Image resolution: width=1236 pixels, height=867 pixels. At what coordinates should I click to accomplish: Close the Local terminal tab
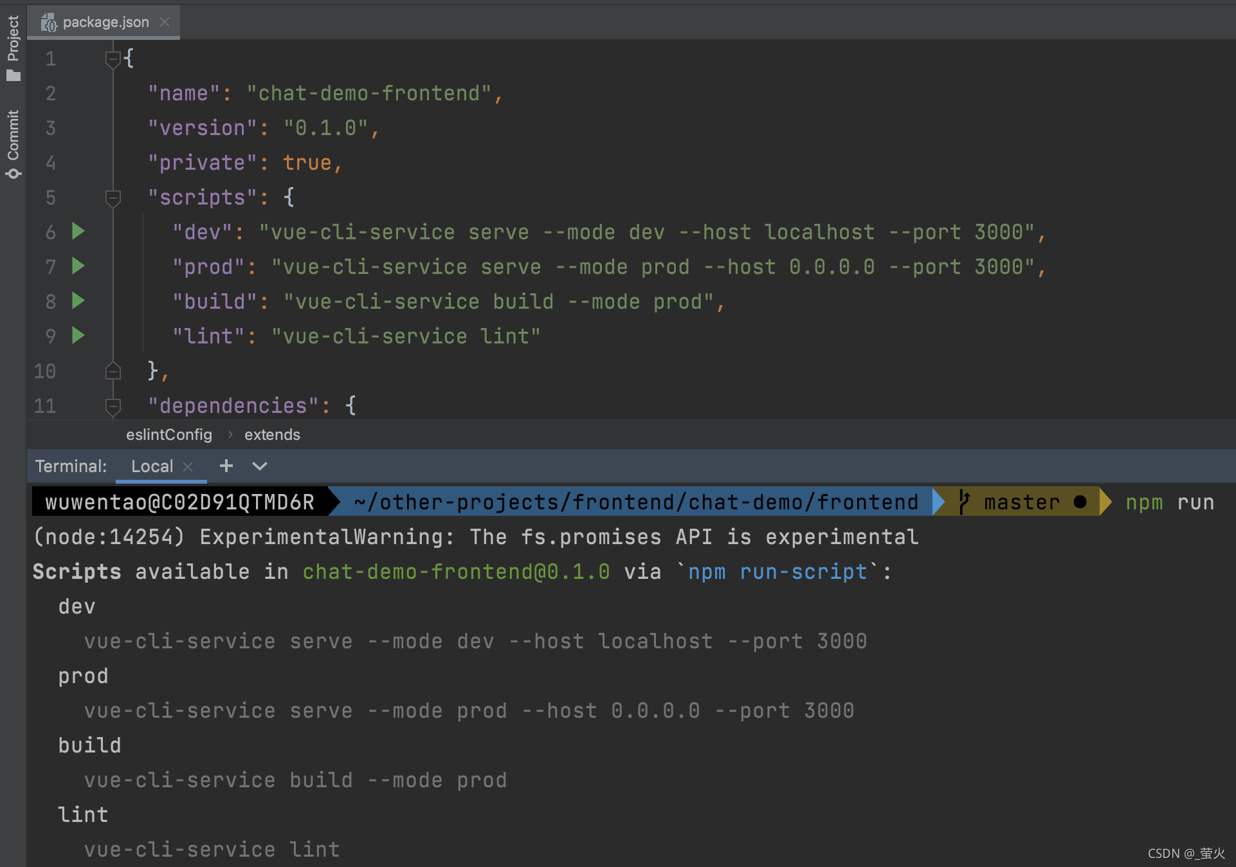click(x=188, y=467)
